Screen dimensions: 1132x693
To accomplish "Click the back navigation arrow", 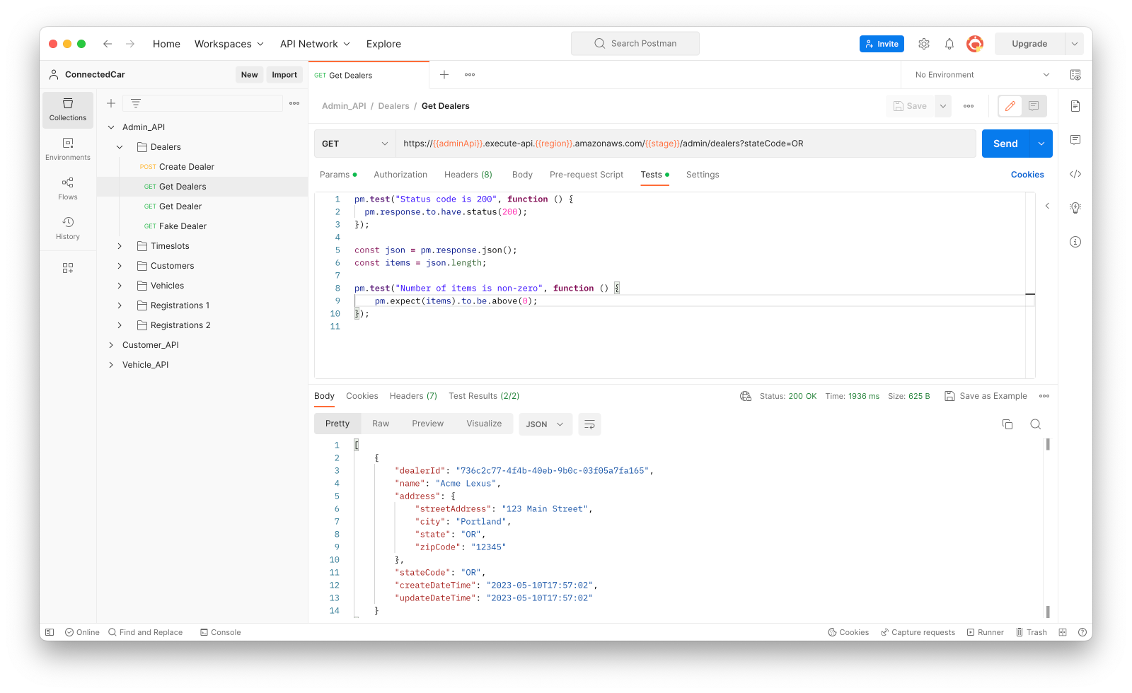I will pyautogui.click(x=108, y=44).
